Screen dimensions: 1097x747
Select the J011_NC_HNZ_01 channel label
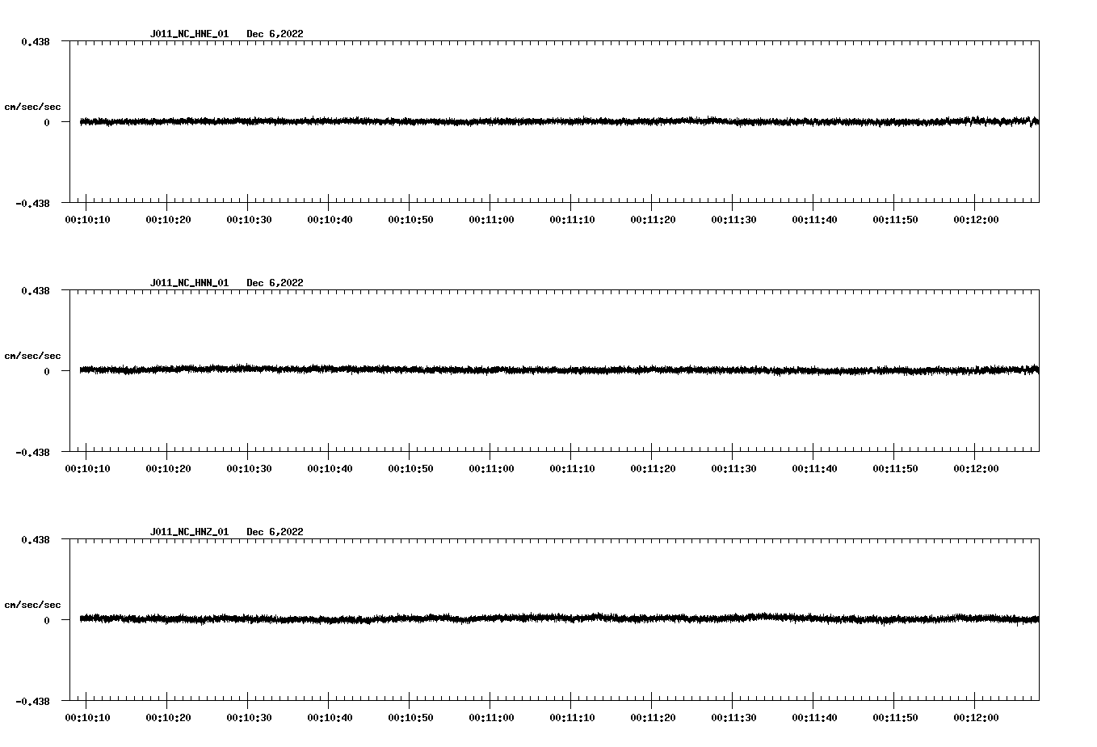click(x=188, y=532)
